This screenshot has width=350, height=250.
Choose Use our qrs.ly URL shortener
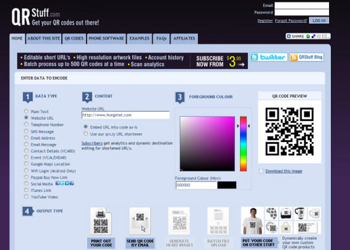pyautogui.click(x=85, y=134)
